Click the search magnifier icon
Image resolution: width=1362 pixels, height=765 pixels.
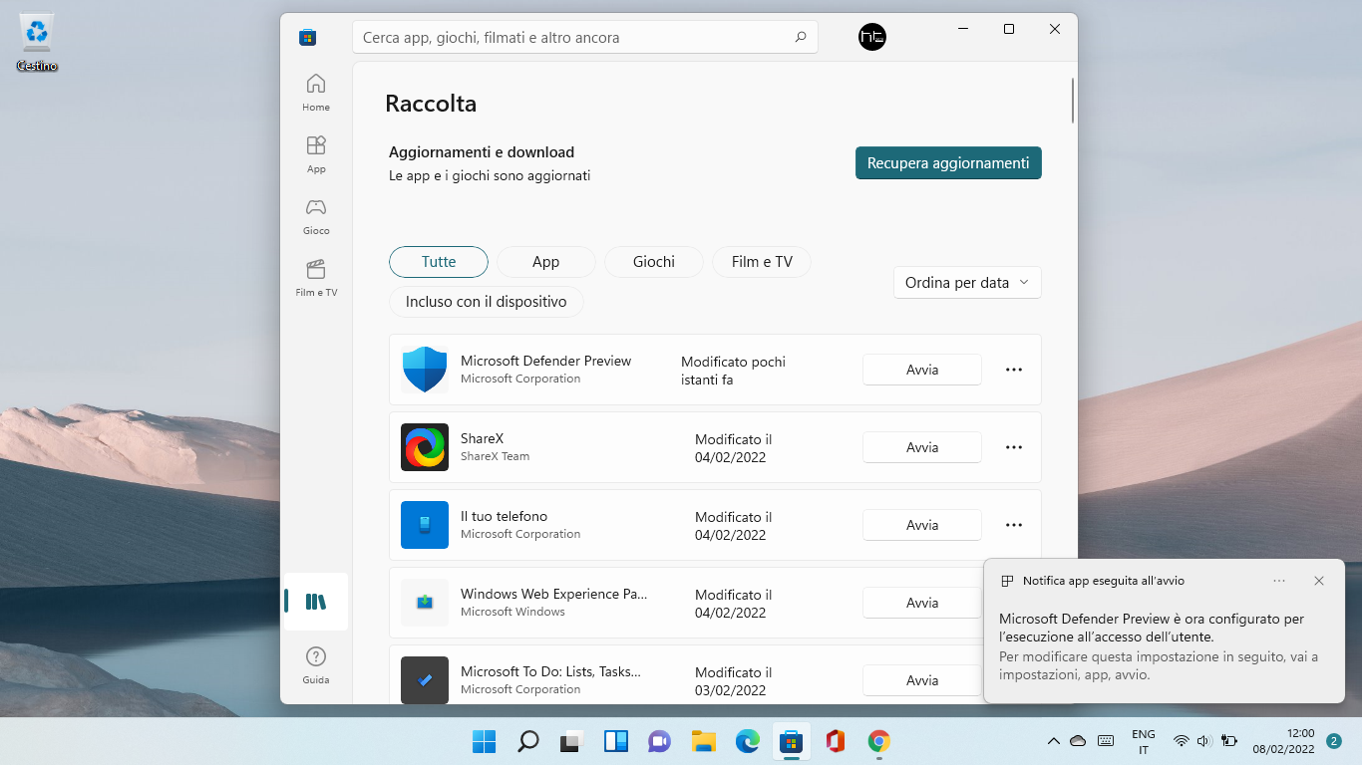(801, 38)
